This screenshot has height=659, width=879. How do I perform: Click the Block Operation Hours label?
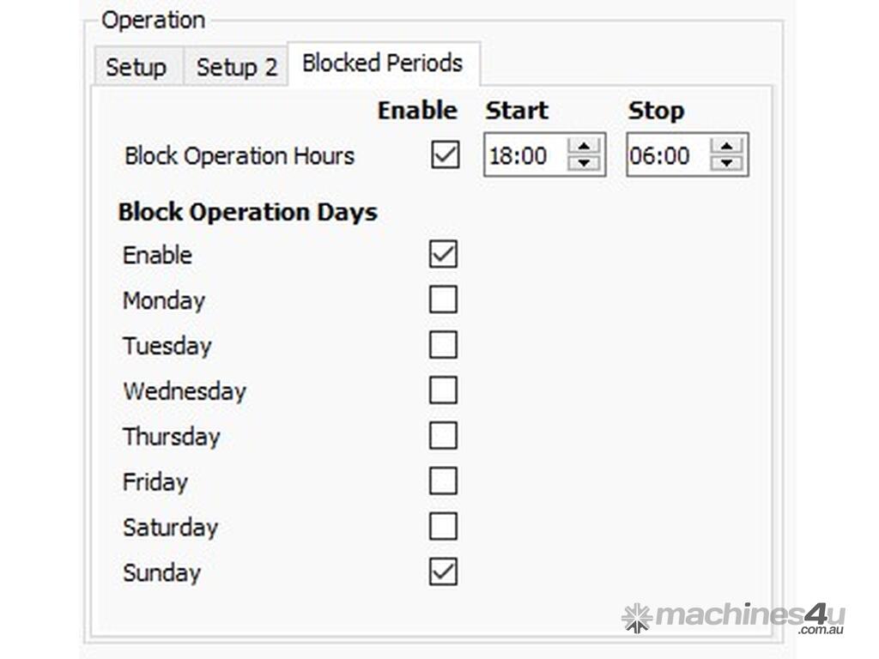point(239,156)
